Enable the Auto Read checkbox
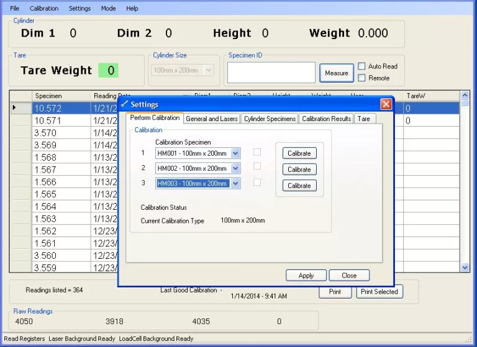The image size is (477, 347). point(361,66)
